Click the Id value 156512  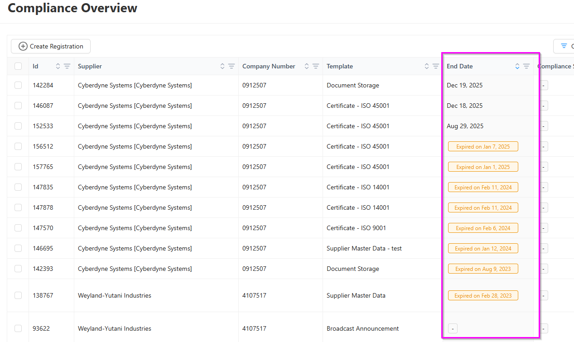click(x=43, y=146)
